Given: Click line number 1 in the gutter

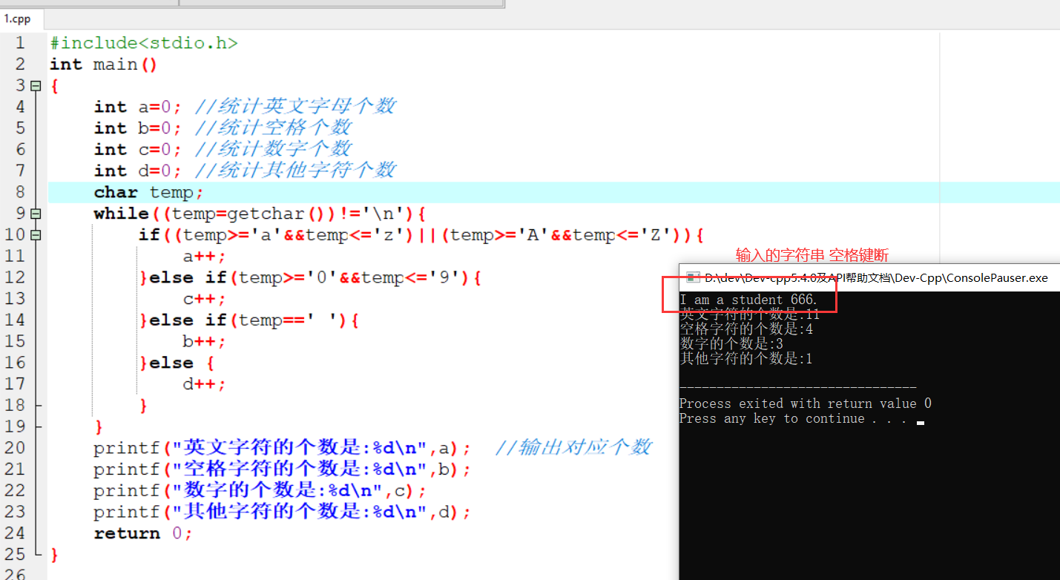Looking at the screenshot, I should [19, 43].
